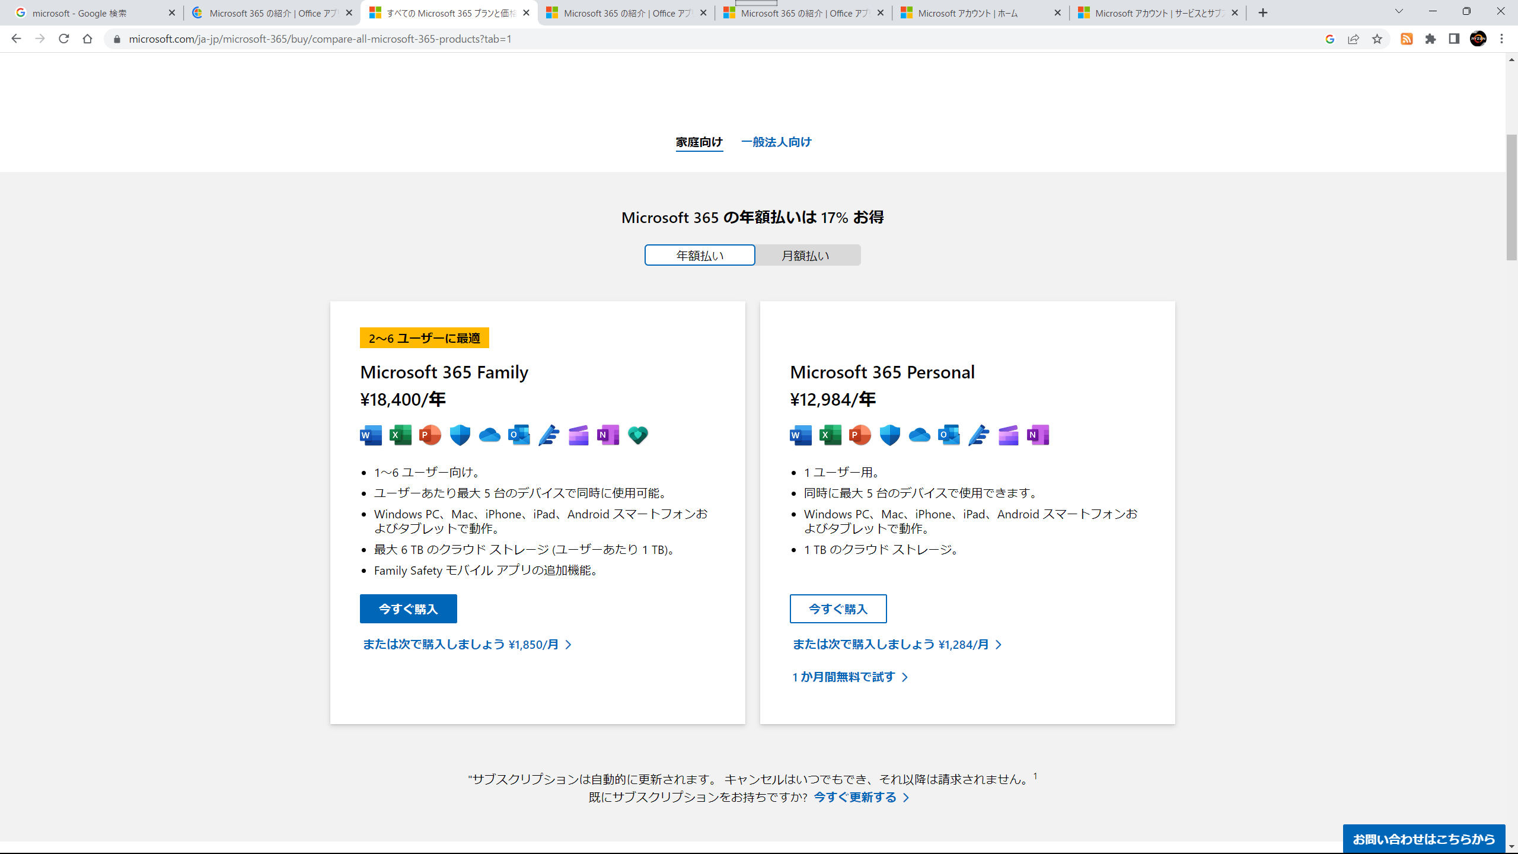
Task: Click the Excel icon in Family plan
Action: pos(401,435)
